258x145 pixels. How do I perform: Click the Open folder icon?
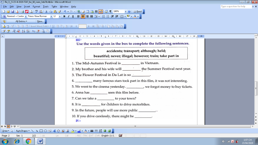[x=8, y=12]
